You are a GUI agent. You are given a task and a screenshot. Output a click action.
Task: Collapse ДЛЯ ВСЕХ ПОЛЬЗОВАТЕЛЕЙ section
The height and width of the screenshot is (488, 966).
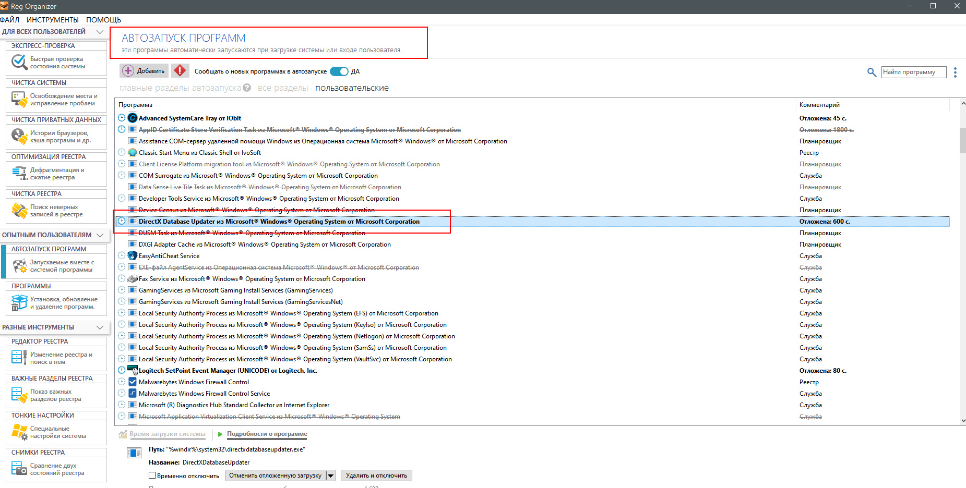pyautogui.click(x=100, y=32)
